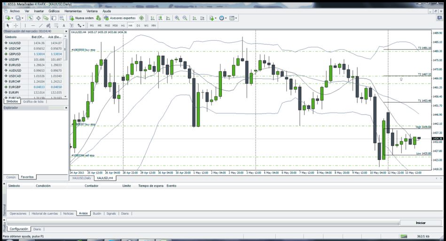Screen dimensions: 446x241
Task: Zoom out on the chart
Action: [x=185, y=18]
